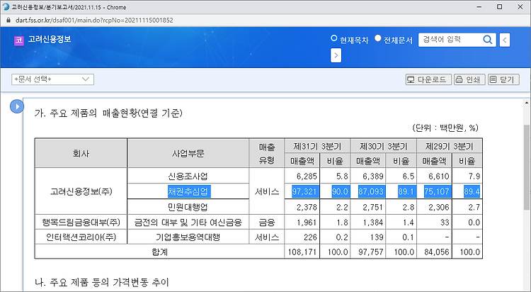The height and width of the screenshot is (292, 531).
Task: Click the highlighted ratio 90.0
Action: pos(340,191)
